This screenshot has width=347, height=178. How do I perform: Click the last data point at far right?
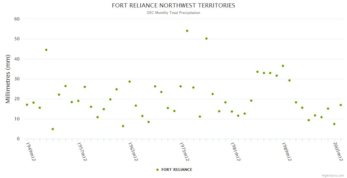341,105
